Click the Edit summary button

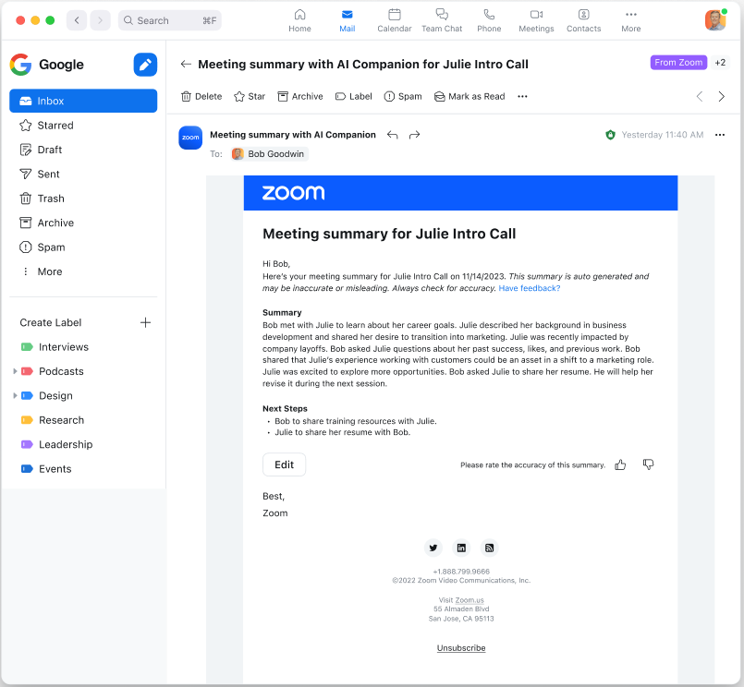coord(284,464)
